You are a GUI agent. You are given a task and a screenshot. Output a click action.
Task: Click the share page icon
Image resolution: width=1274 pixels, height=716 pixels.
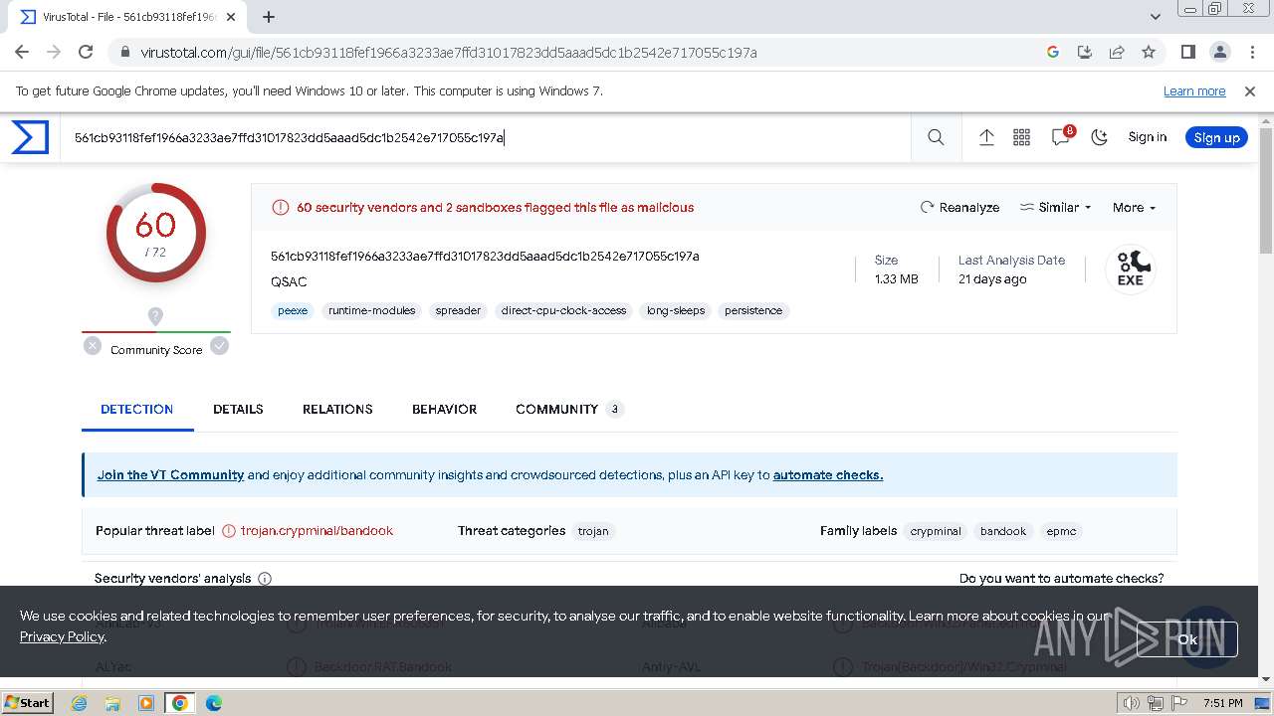[x=1117, y=52]
